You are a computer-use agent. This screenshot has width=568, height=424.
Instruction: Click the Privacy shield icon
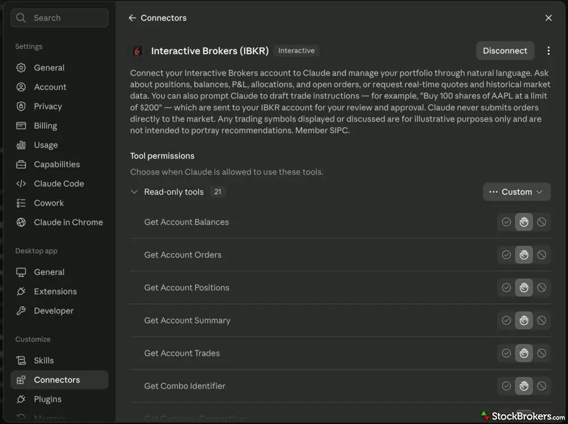21,106
